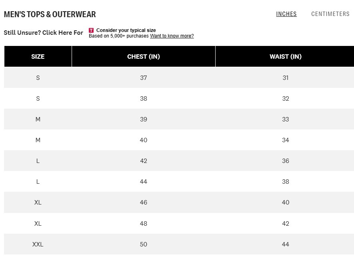Viewport: 354px width, 274px height.
Task: Select the chest value 39 cell
Action: pyautogui.click(x=144, y=119)
